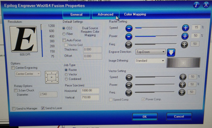Decrease Raster Freq with minus button
The width and height of the screenshot is (212, 128).
coord(129,45)
